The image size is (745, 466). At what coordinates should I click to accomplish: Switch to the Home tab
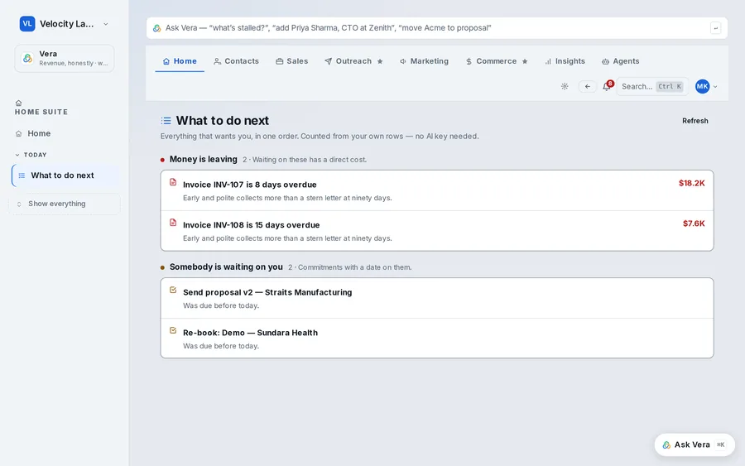point(180,61)
